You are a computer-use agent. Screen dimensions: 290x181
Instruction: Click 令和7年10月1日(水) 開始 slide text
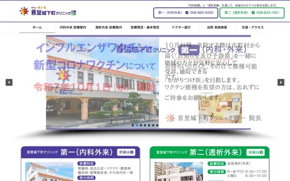coord(95,87)
